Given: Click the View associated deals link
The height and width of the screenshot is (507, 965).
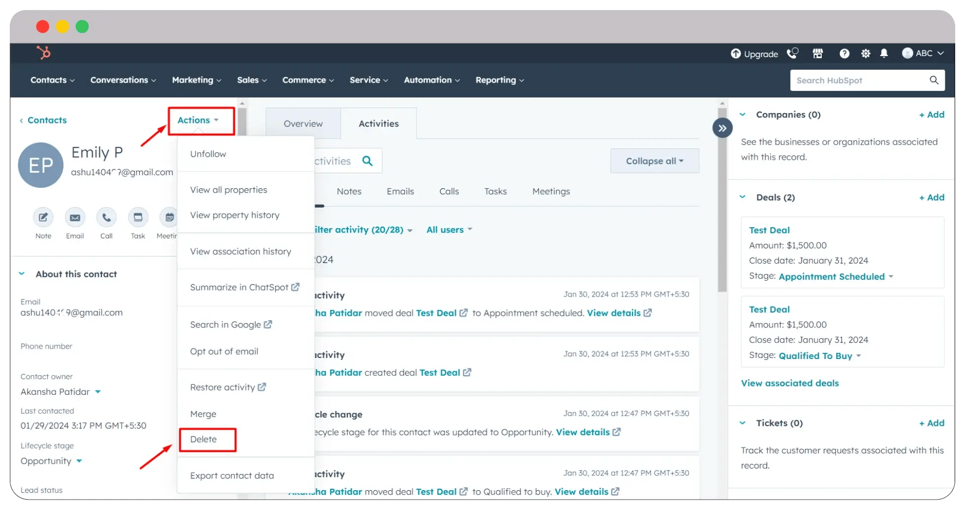Looking at the screenshot, I should click(790, 383).
